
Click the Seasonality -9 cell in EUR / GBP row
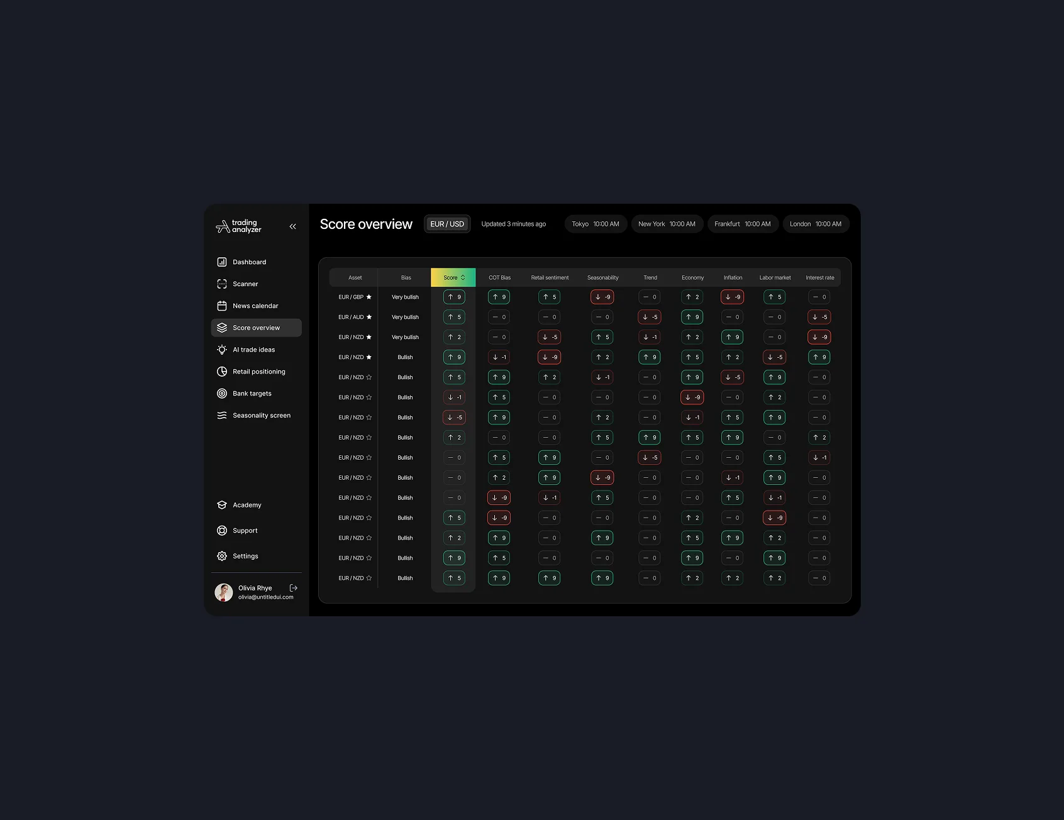point(602,297)
